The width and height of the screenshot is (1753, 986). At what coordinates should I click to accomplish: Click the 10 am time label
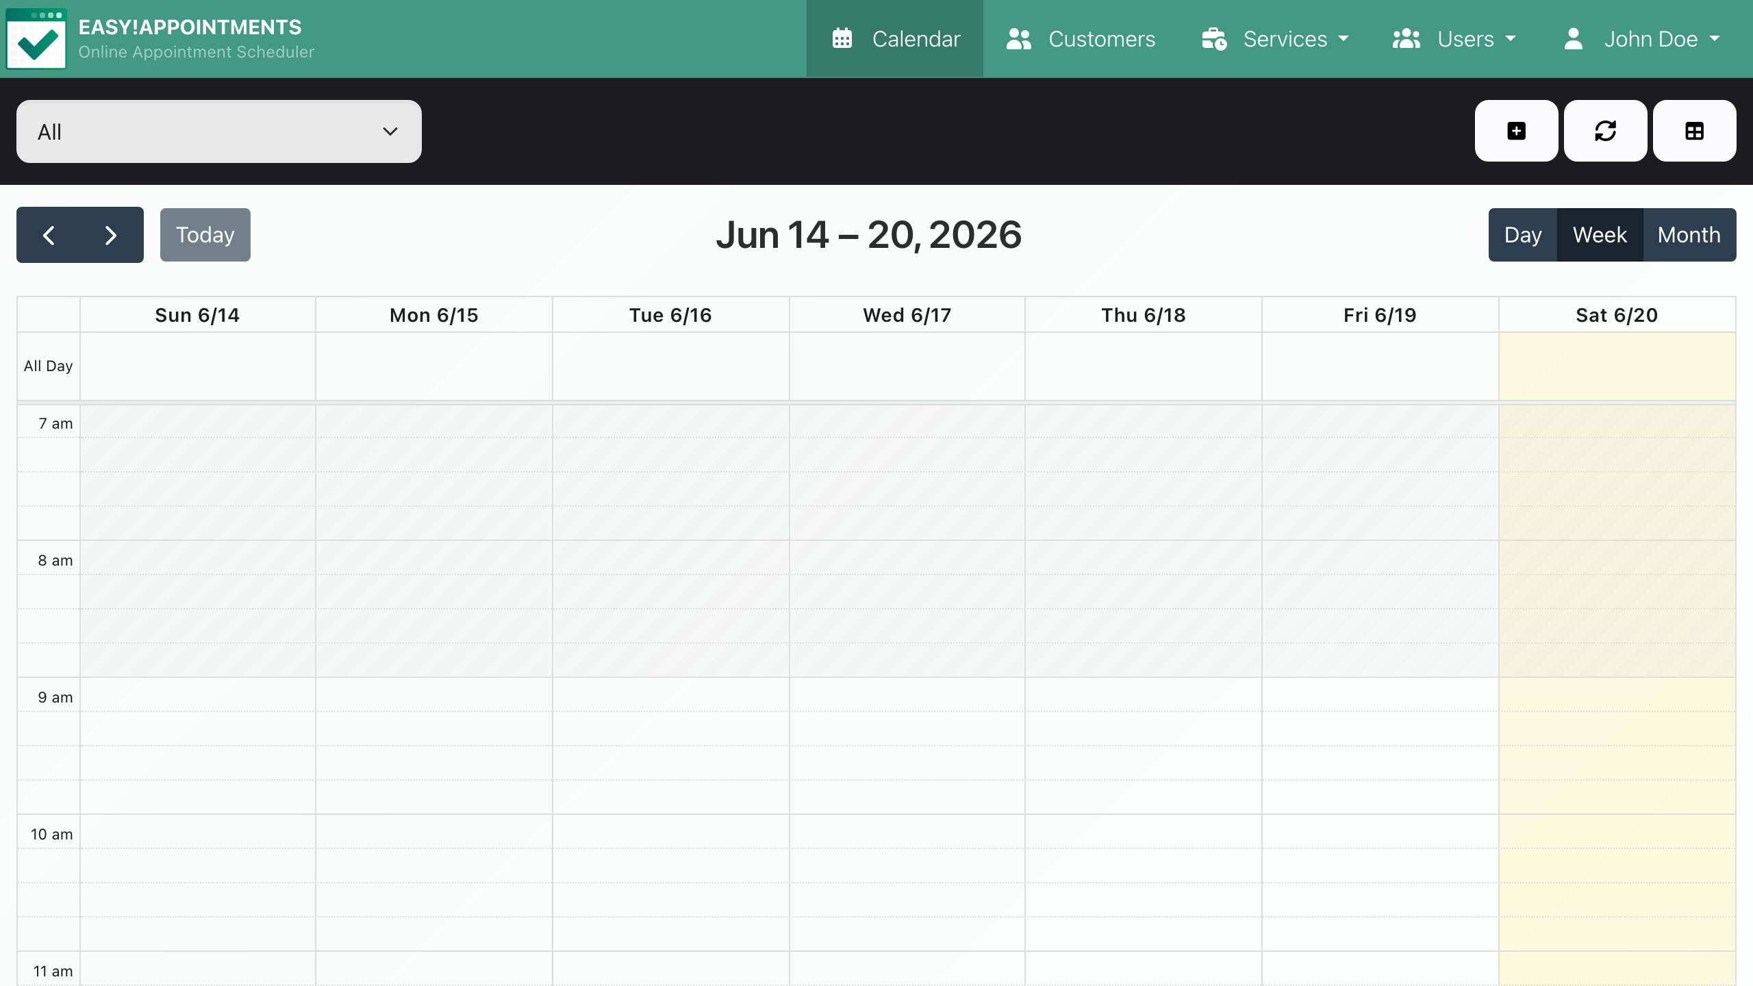[52, 834]
